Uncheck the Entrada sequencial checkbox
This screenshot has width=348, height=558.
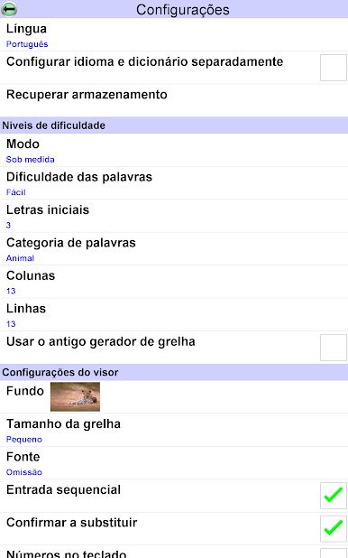(x=333, y=496)
